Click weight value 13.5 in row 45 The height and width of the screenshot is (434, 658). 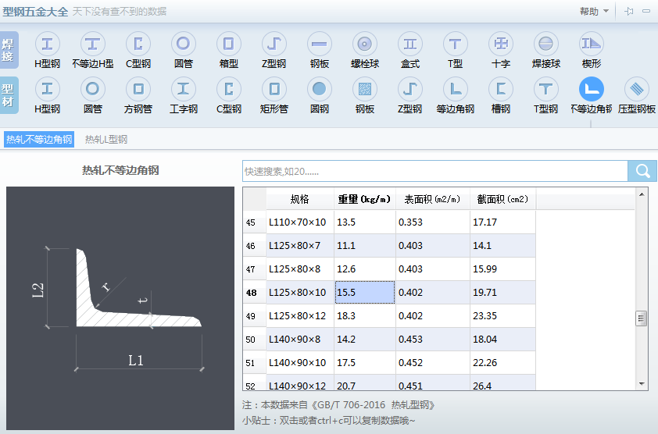[365, 222]
